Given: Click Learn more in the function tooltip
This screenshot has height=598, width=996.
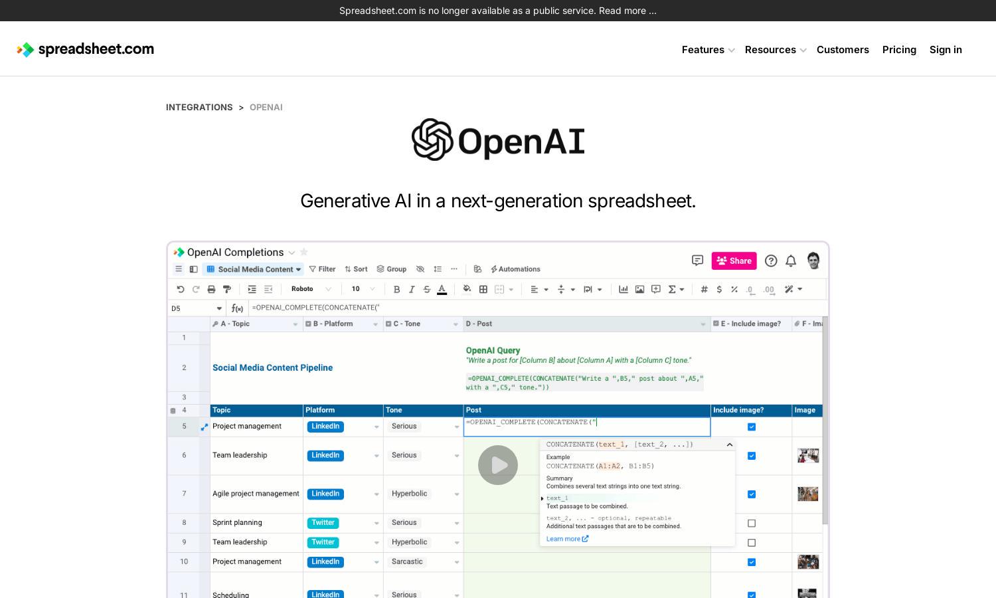Looking at the screenshot, I should click(567, 539).
